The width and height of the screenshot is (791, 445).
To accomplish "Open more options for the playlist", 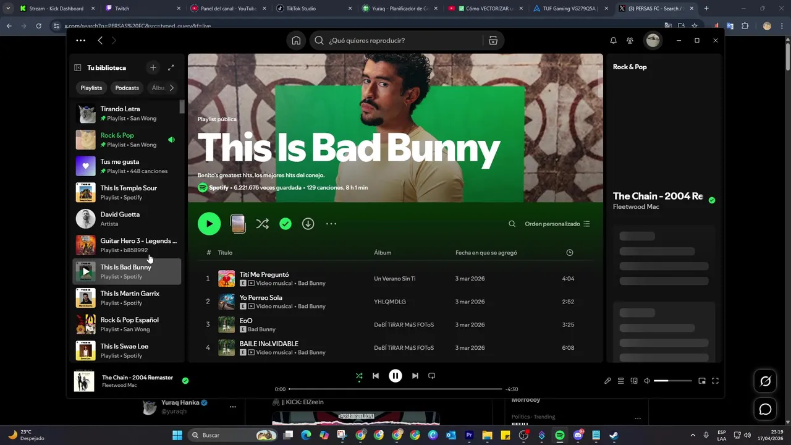I will click(331, 224).
